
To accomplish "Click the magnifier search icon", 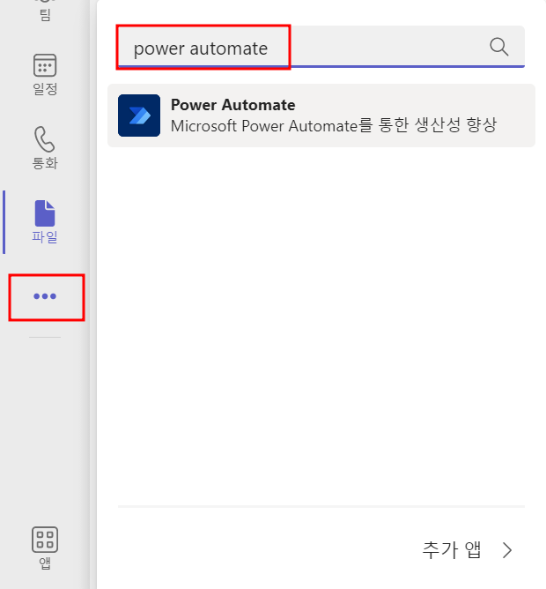I will pos(499,47).
